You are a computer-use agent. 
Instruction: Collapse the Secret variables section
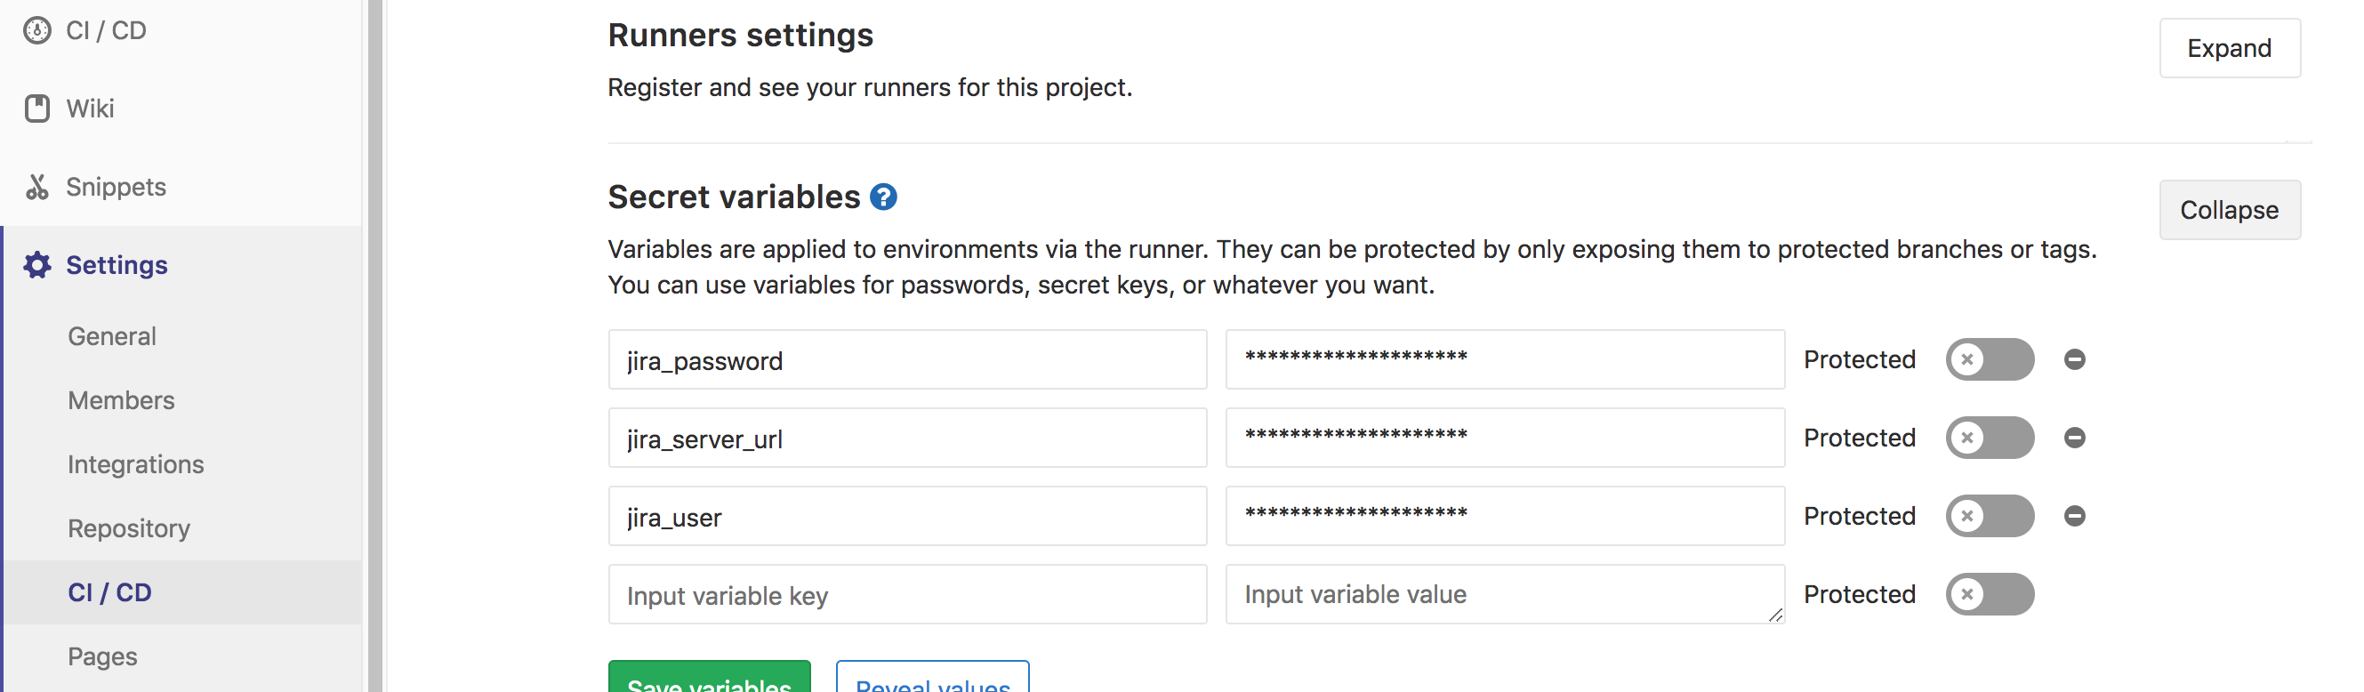tap(2229, 210)
